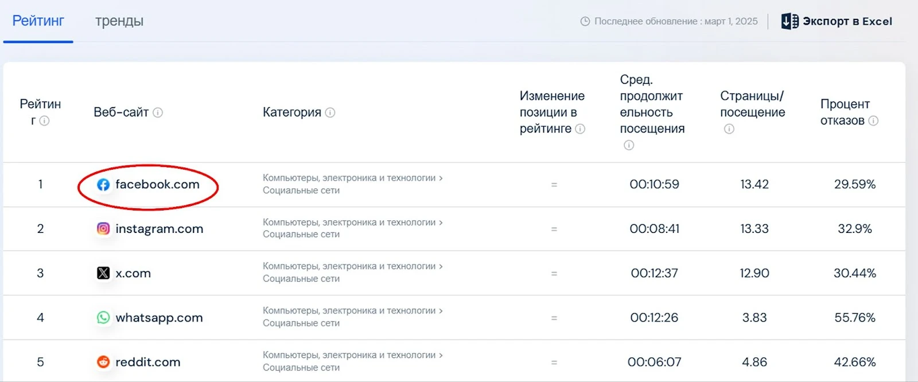This screenshot has height=382, width=918.
Task: Sort by the Категория column header
Action: (292, 112)
